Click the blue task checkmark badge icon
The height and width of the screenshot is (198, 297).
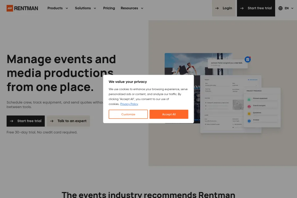pos(247,59)
